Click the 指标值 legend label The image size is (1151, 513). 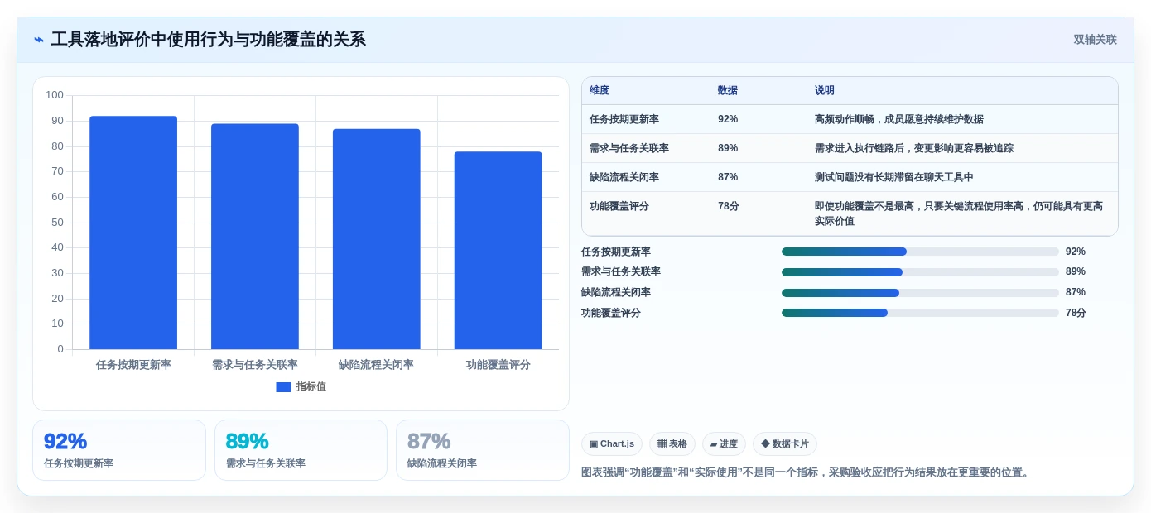pyautogui.click(x=311, y=387)
